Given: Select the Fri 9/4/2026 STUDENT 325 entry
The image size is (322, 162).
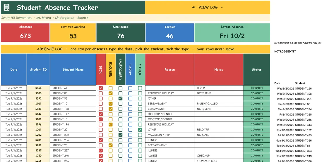Looking at the screenshot, I should click(x=295, y=114).
